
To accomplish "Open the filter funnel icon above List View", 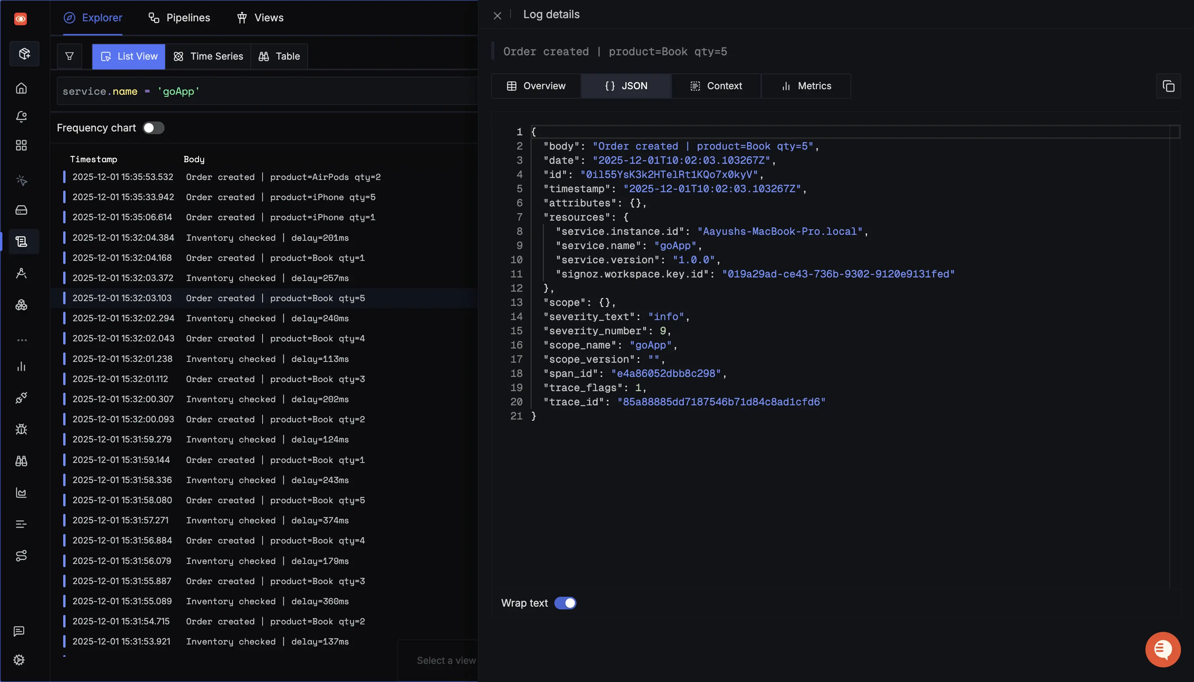I will (x=69, y=56).
